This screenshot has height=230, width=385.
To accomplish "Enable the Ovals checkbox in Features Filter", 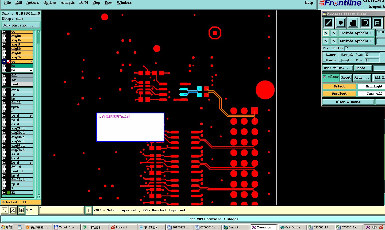I will 324,60.
